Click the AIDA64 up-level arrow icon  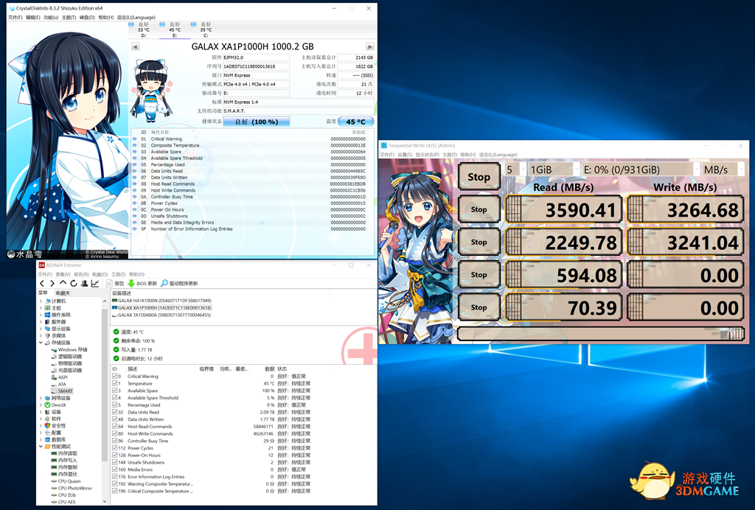pos(63,284)
